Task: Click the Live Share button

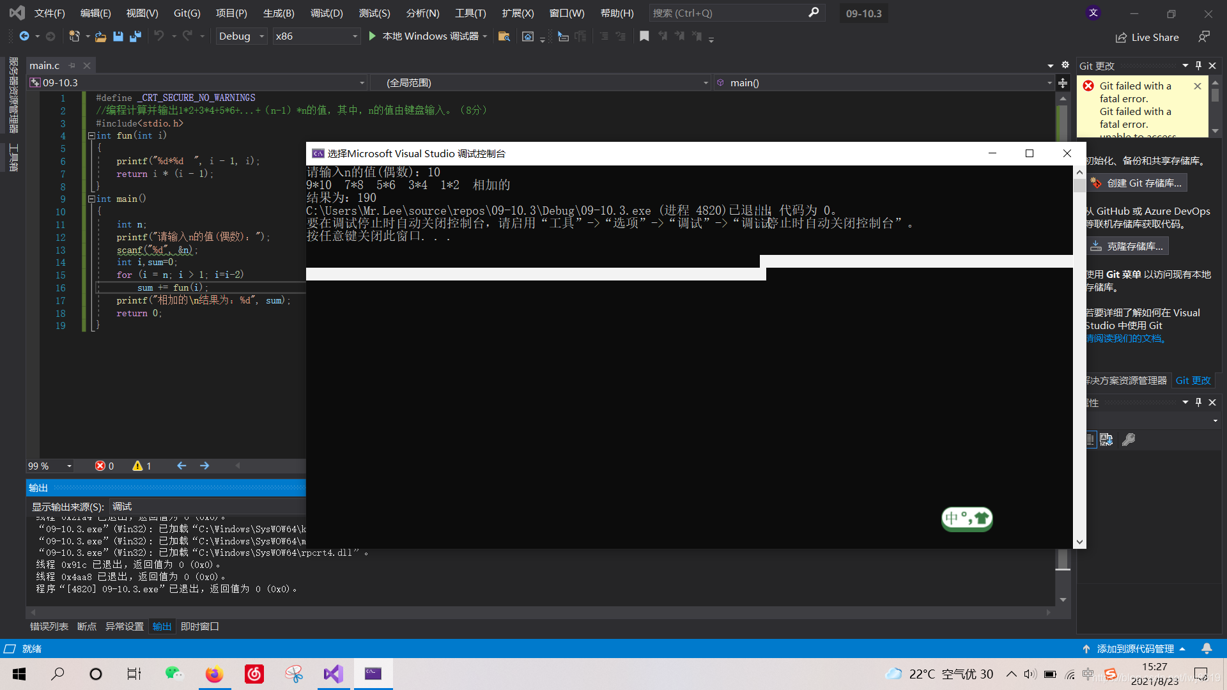Action: tap(1147, 38)
